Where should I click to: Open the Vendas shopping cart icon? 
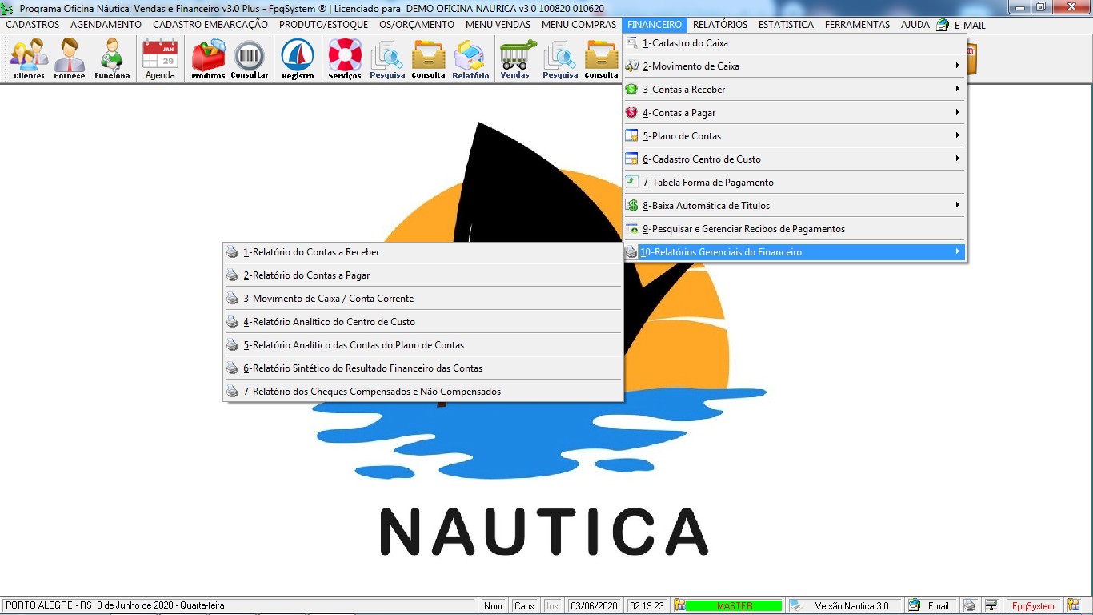coord(518,59)
